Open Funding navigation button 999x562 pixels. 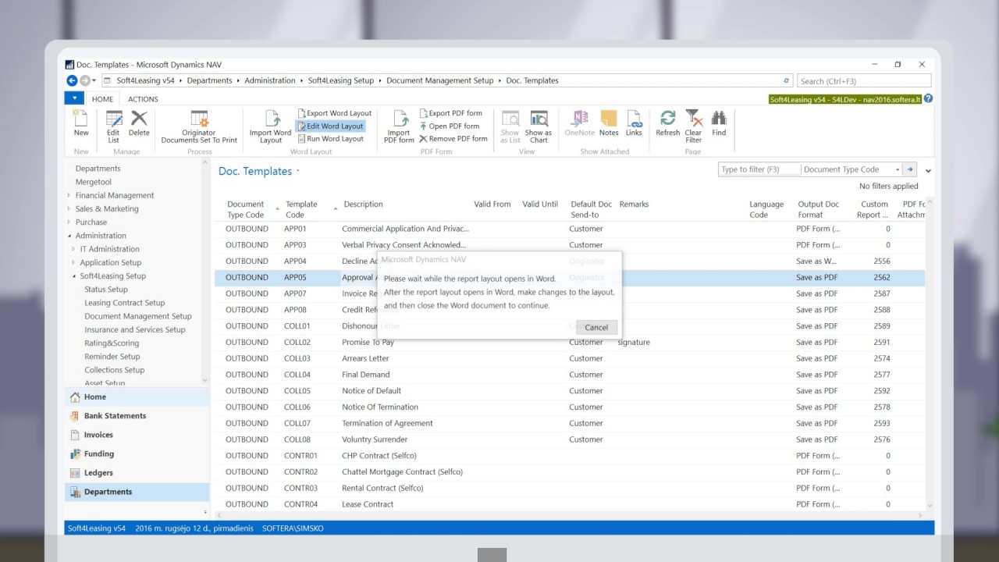point(137,454)
